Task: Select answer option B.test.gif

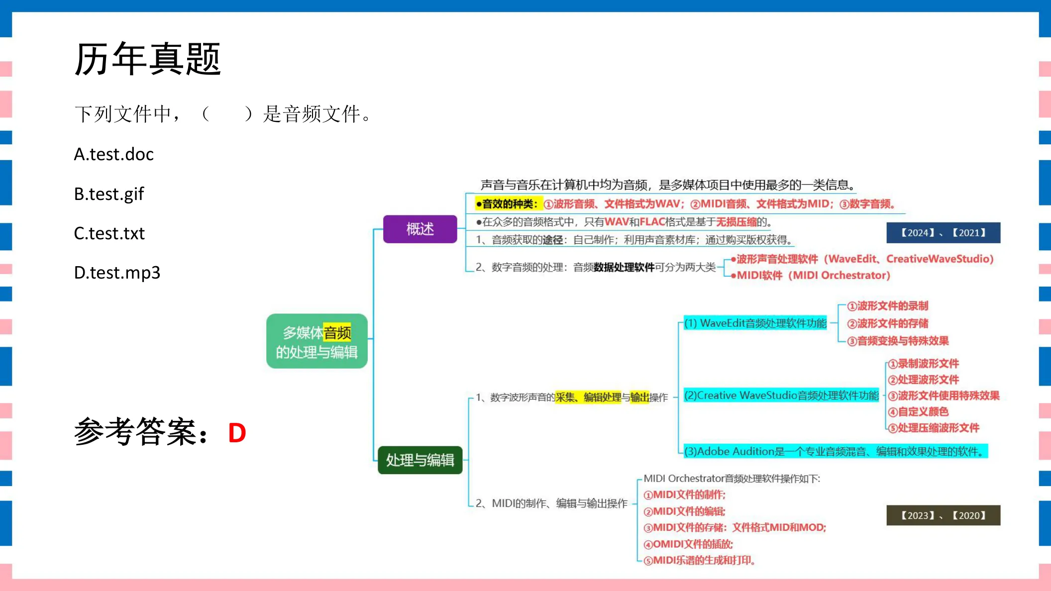Action: click(109, 194)
